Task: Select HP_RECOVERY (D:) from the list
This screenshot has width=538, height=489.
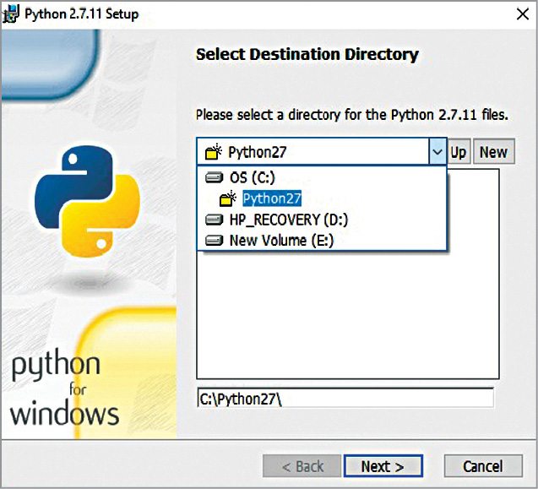Action: coord(289,220)
